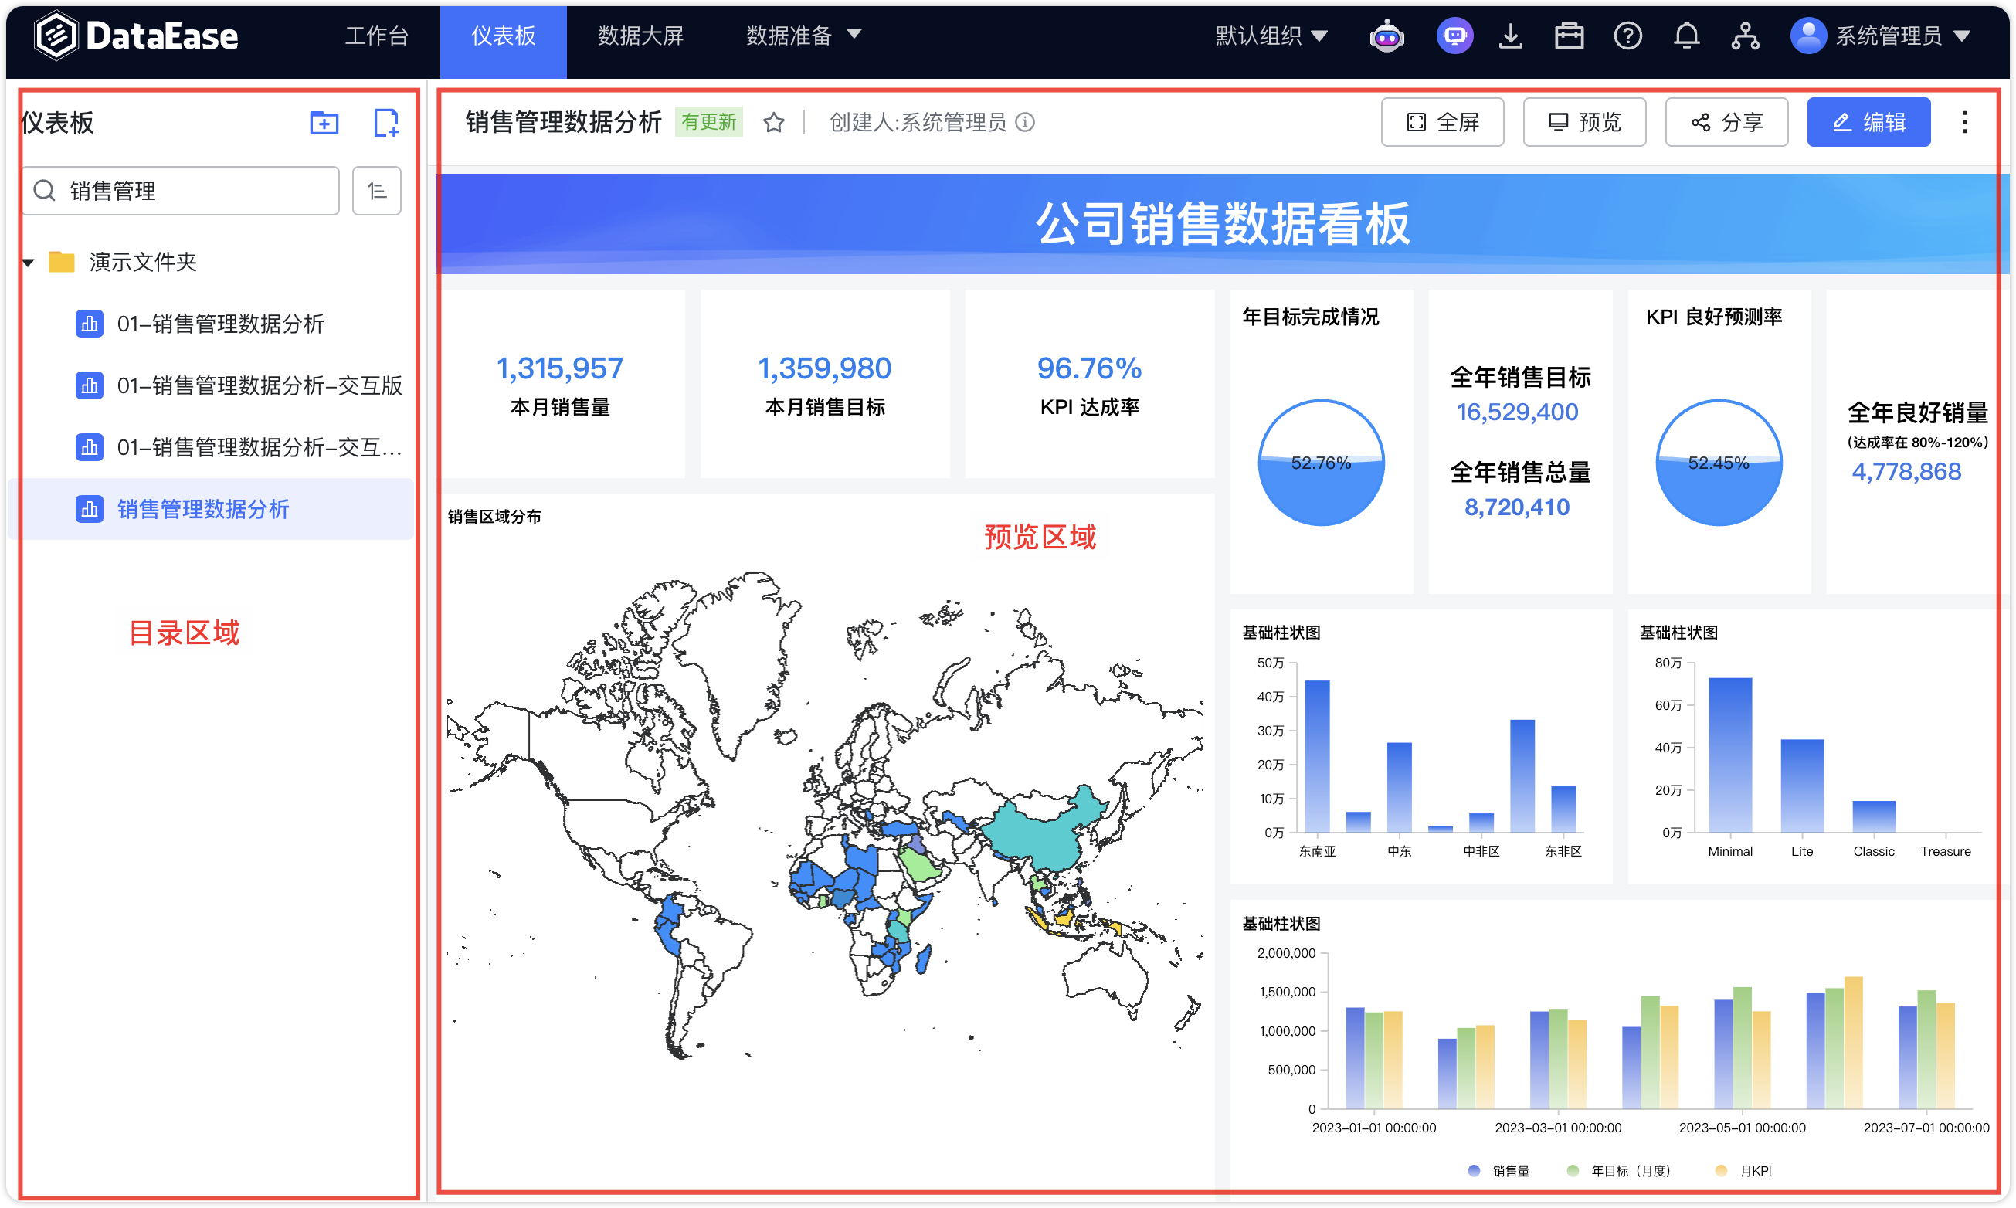Screen dimensions: 2016x1208
Task: Click the 创建人:系统管理员 text
Action: click(918, 122)
